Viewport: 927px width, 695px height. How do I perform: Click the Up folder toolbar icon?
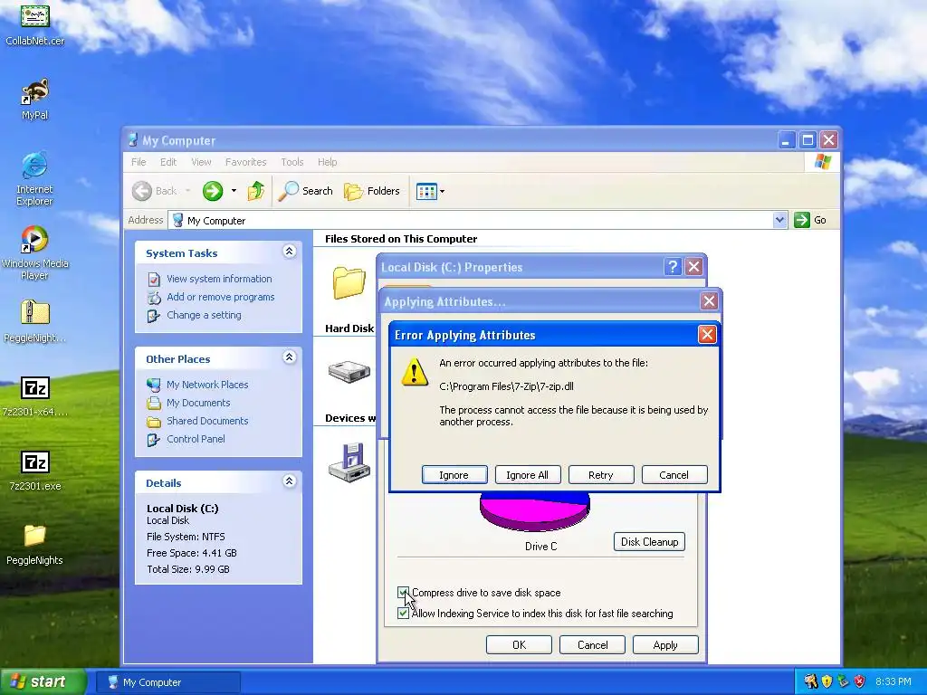256,191
